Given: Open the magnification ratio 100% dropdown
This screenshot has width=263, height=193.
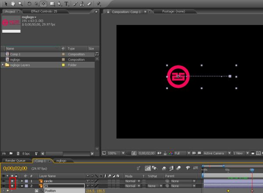Looking at the screenshot, I should pos(123,153).
